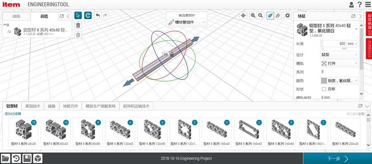372x164 pixels.
Task: Open the 螺纹管组件 fastener dropdown
Action: click(187, 22)
